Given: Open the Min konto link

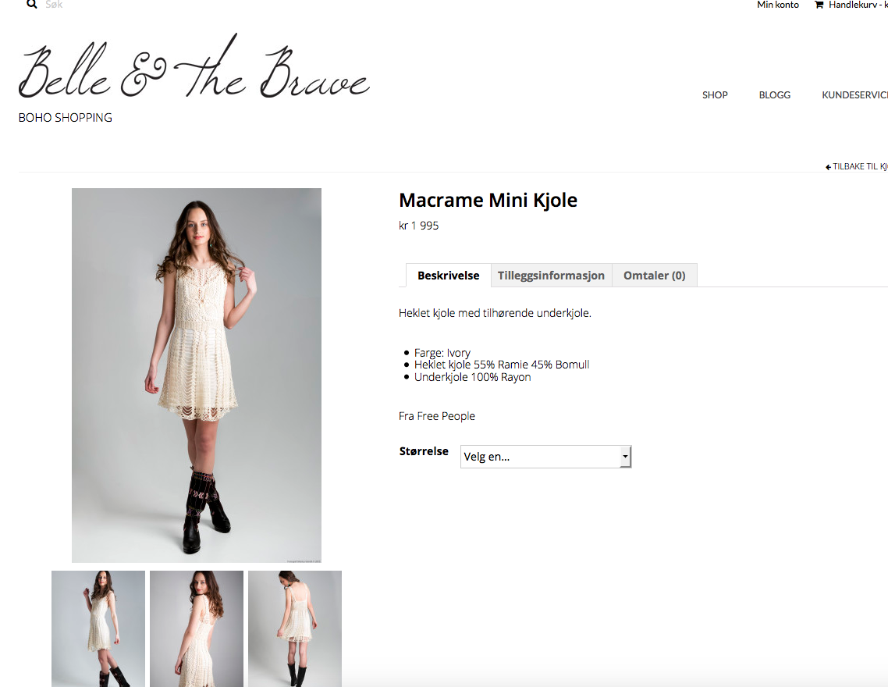Looking at the screenshot, I should [777, 5].
